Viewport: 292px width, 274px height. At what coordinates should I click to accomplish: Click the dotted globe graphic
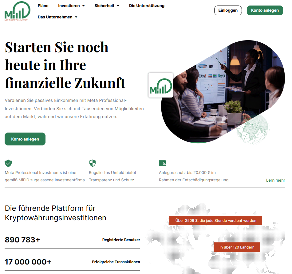click(253, 130)
